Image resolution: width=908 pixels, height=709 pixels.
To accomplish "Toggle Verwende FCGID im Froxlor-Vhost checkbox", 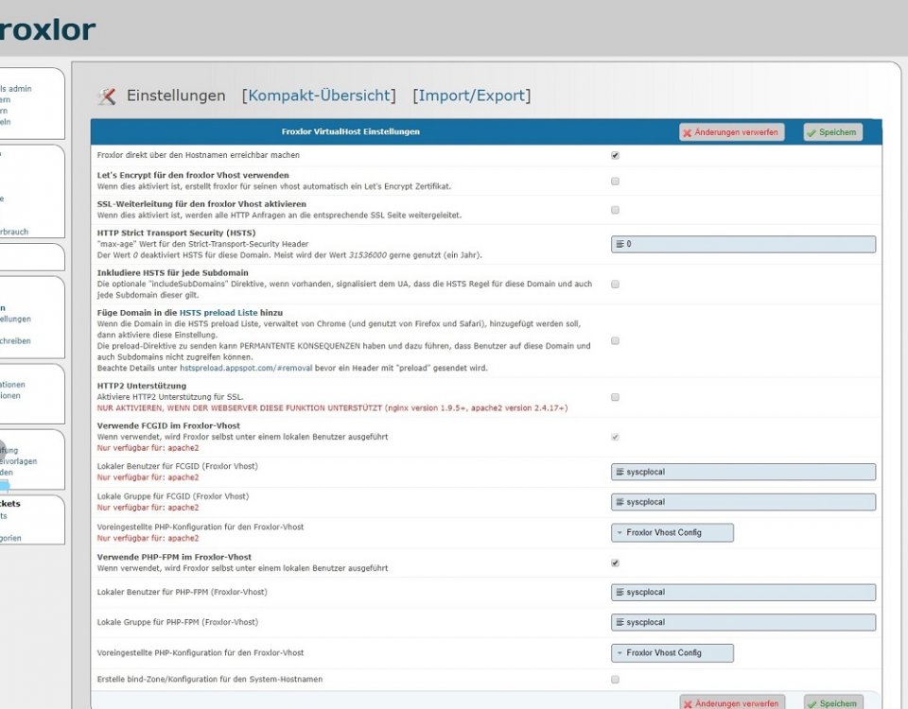I will [615, 437].
